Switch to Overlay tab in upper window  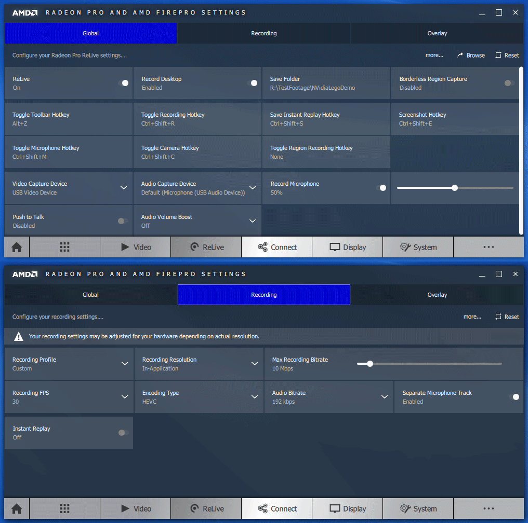click(437, 33)
